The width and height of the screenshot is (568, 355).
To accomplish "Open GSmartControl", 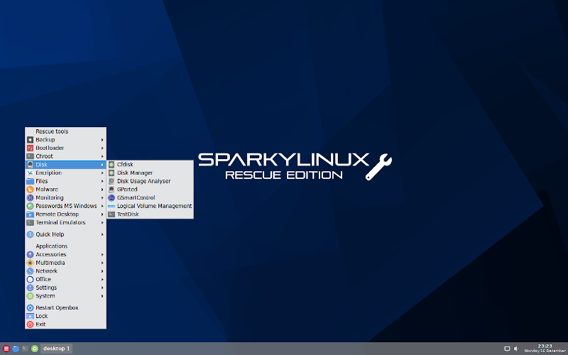I will click(x=150, y=198).
